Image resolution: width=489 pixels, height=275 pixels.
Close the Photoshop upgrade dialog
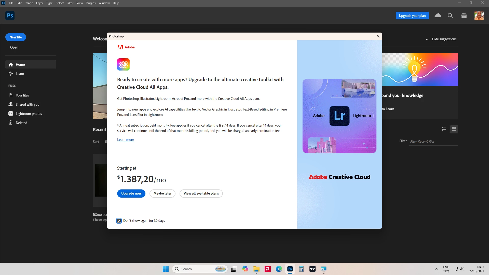click(x=378, y=36)
